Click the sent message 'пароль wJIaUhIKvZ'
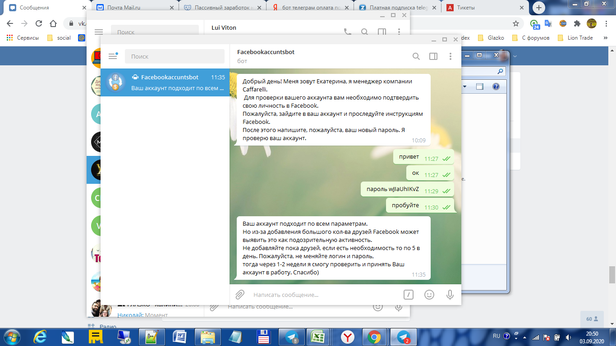 407,189
